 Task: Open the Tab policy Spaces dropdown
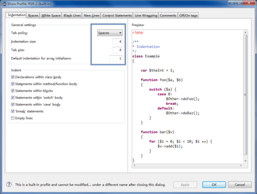point(110,33)
